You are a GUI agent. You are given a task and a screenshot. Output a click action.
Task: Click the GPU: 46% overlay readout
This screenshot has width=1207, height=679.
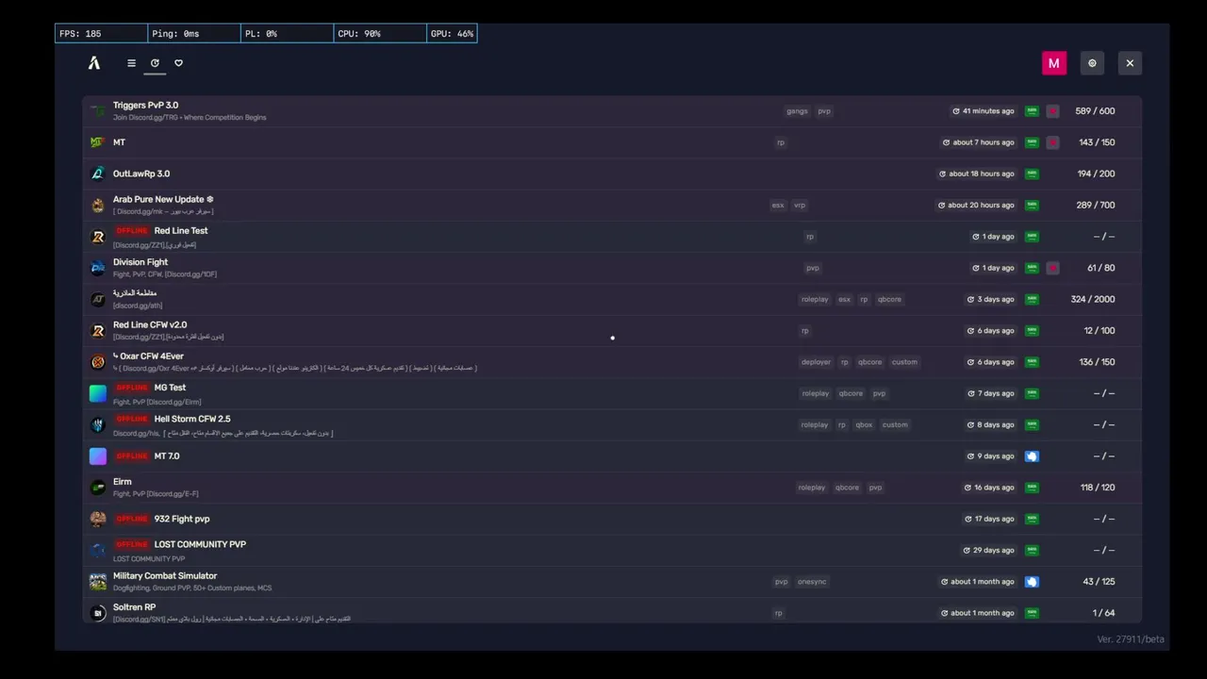pyautogui.click(x=452, y=34)
